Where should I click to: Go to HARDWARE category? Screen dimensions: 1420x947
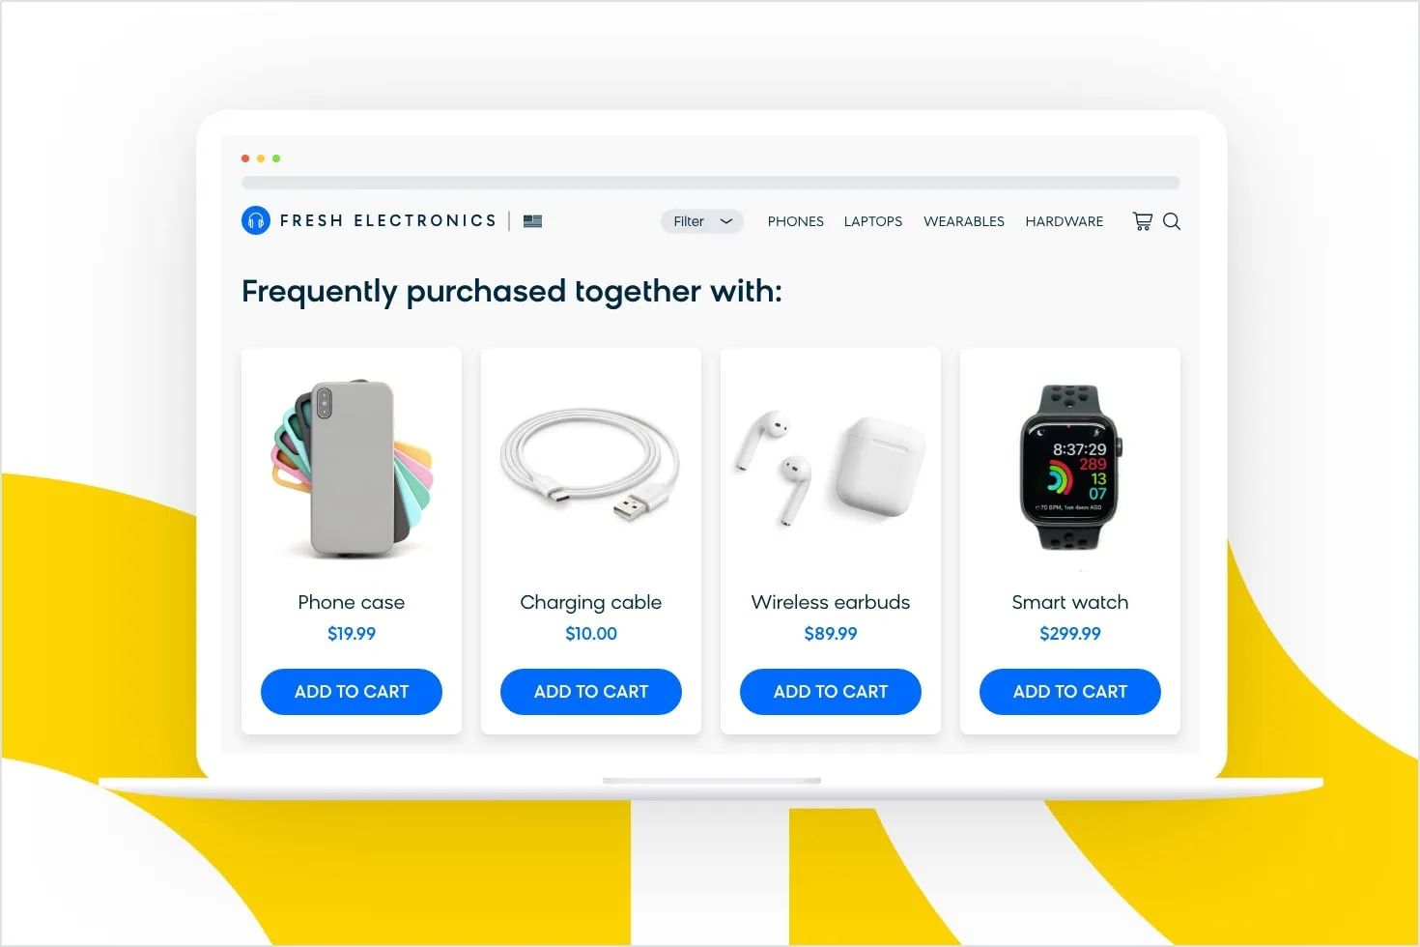(x=1065, y=221)
